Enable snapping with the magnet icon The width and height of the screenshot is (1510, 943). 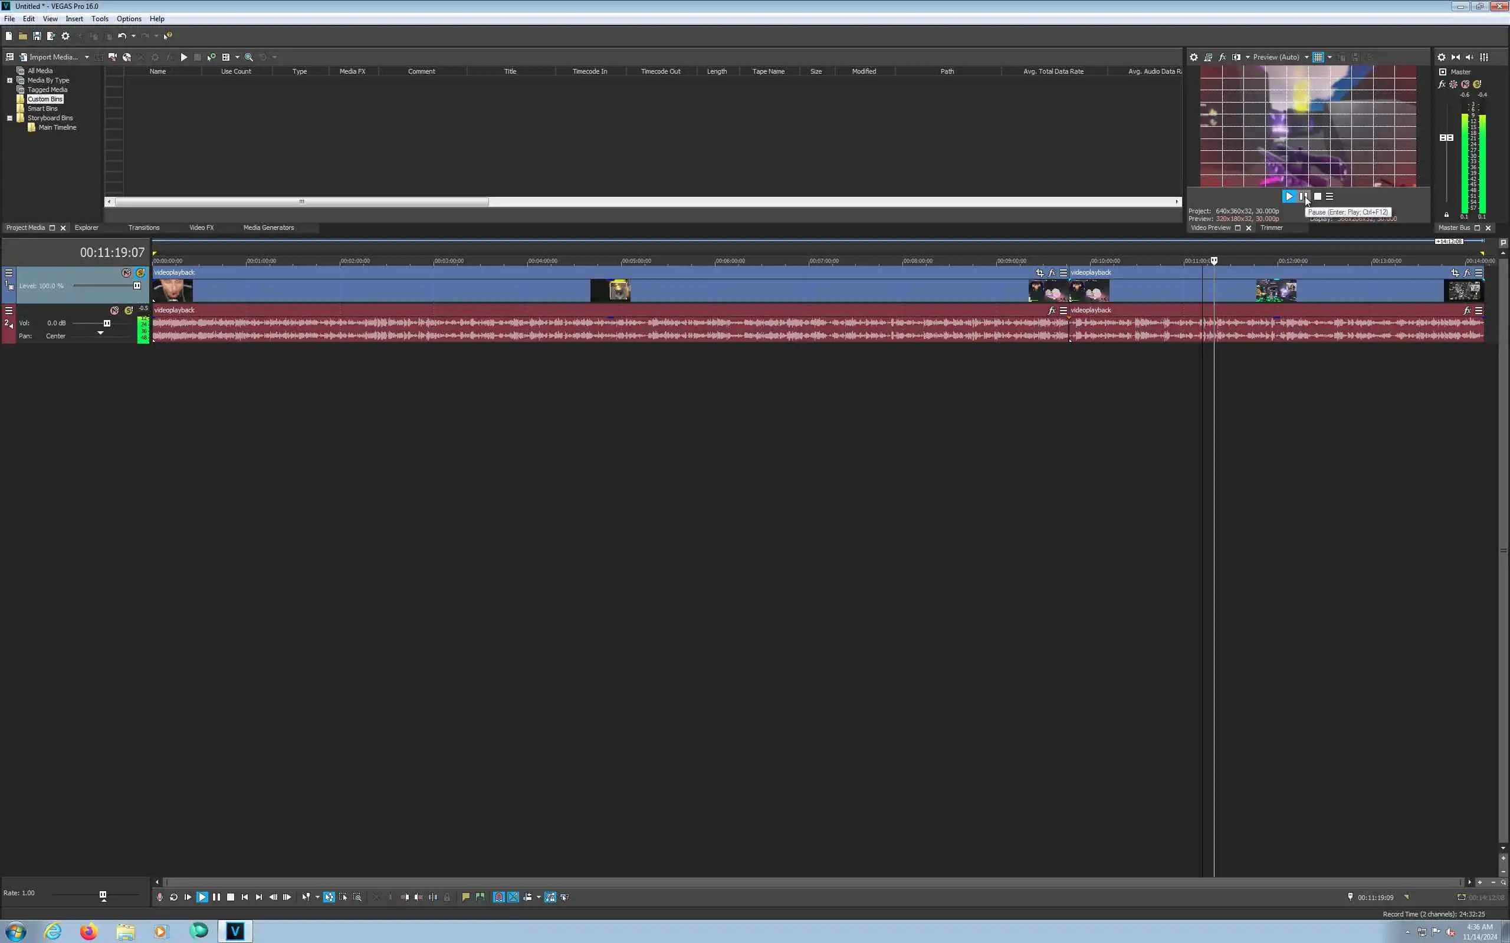(498, 897)
